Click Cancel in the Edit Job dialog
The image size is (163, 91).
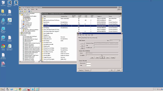(x=118, y=70)
